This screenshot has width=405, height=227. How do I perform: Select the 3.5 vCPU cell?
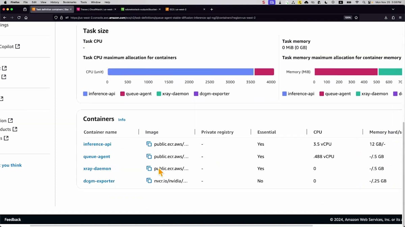click(322, 144)
